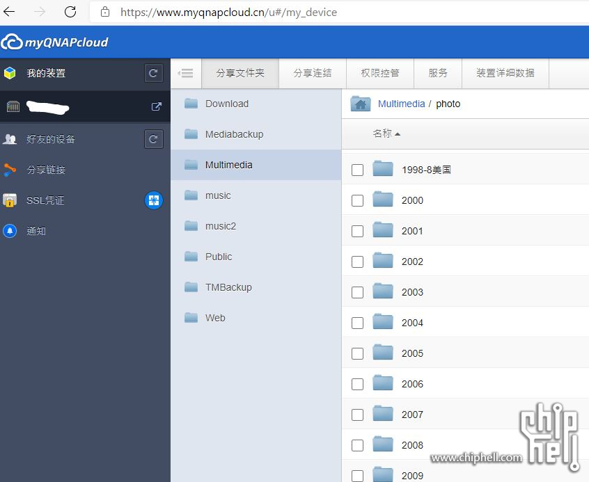Screen dimensions: 589x482
Task: Open the Download shared folder
Action: coord(256,104)
